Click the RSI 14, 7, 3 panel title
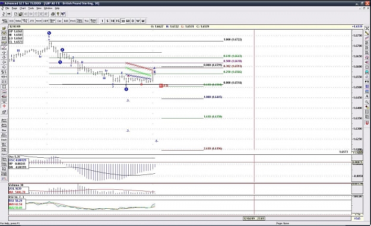The height and width of the screenshot is (226, 371). point(17,197)
